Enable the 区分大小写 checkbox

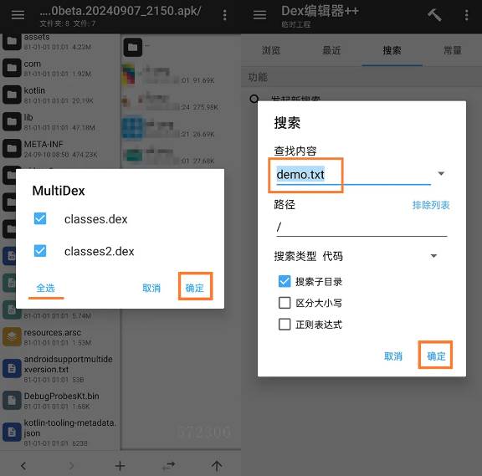(285, 303)
